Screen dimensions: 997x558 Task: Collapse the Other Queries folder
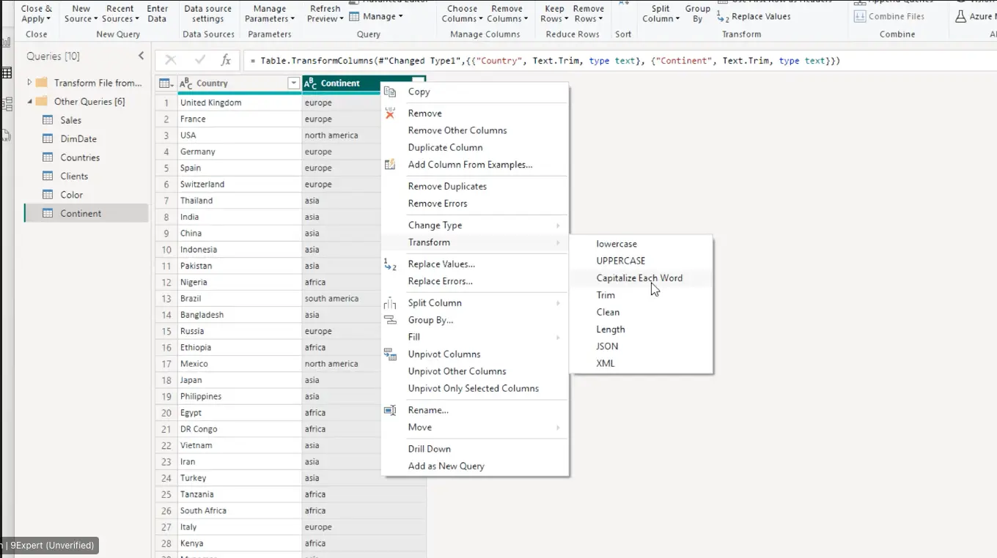click(x=29, y=102)
